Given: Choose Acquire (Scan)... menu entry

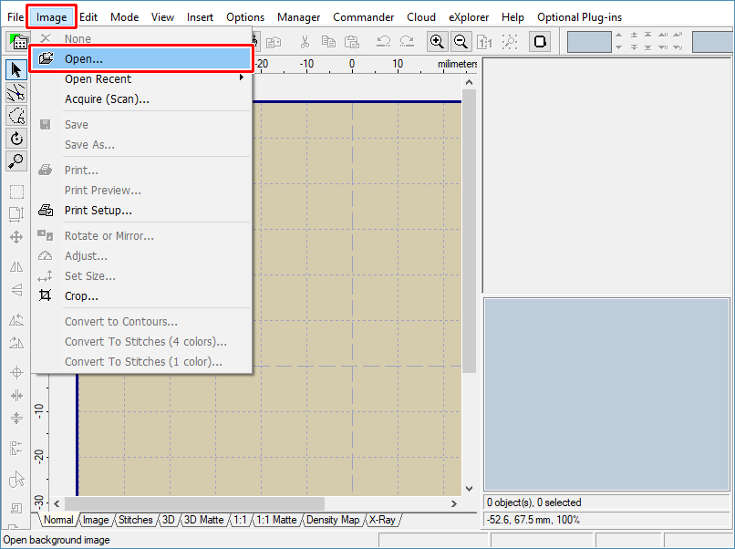Looking at the screenshot, I should point(141,99).
